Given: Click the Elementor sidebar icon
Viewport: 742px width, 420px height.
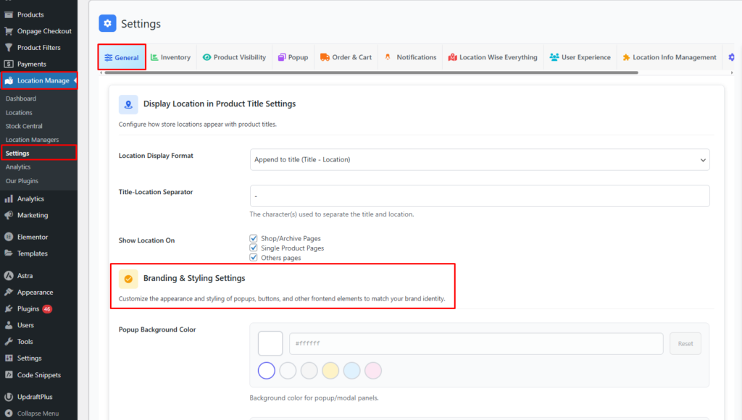Looking at the screenshot, I should point(9,237).
